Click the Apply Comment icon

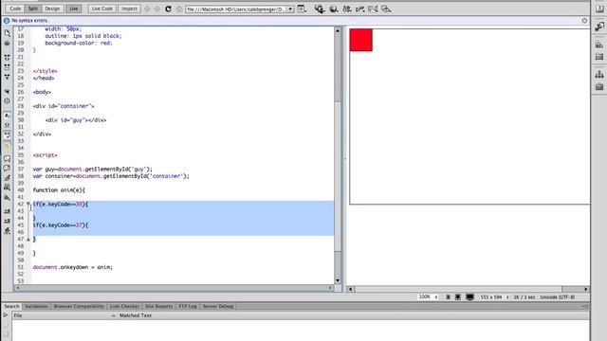point(7,158)
